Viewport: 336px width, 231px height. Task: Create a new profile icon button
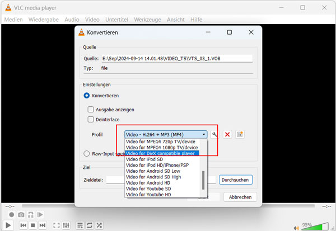coord(240,135)
